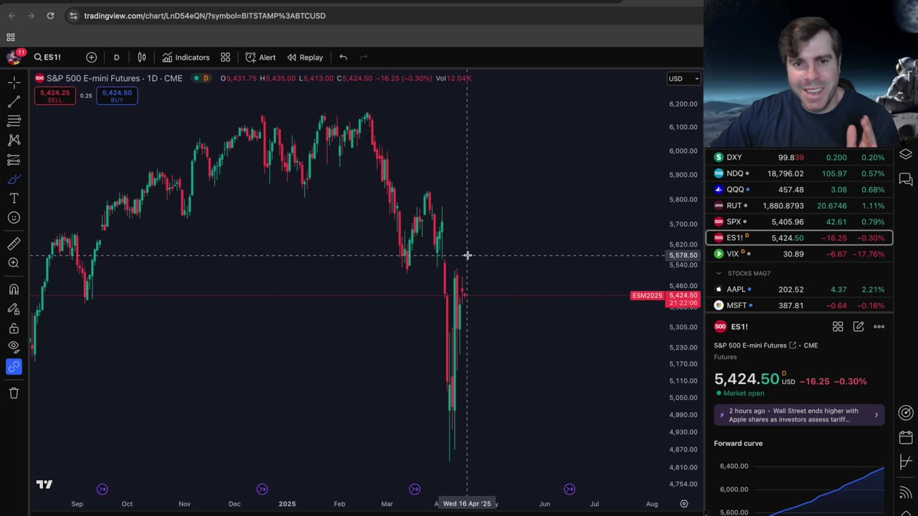Open the calendar icon in right sidebar

pyautogui.click(x=906, y=437)
